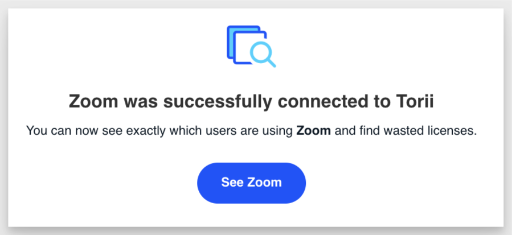Click the bold 'Zoom' in the description
This screenshot has height=235, width=512.
[x=314, y=131]
